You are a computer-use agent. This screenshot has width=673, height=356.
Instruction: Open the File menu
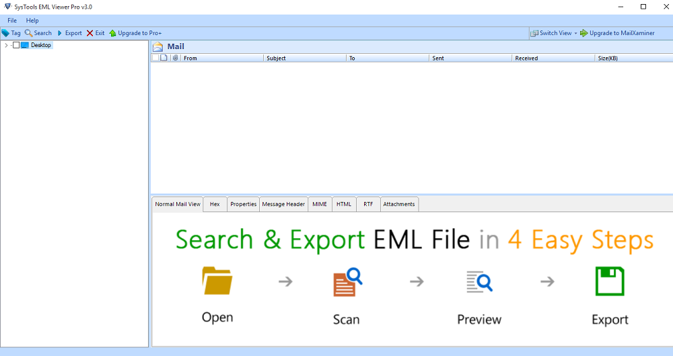[x=12, y=20]
